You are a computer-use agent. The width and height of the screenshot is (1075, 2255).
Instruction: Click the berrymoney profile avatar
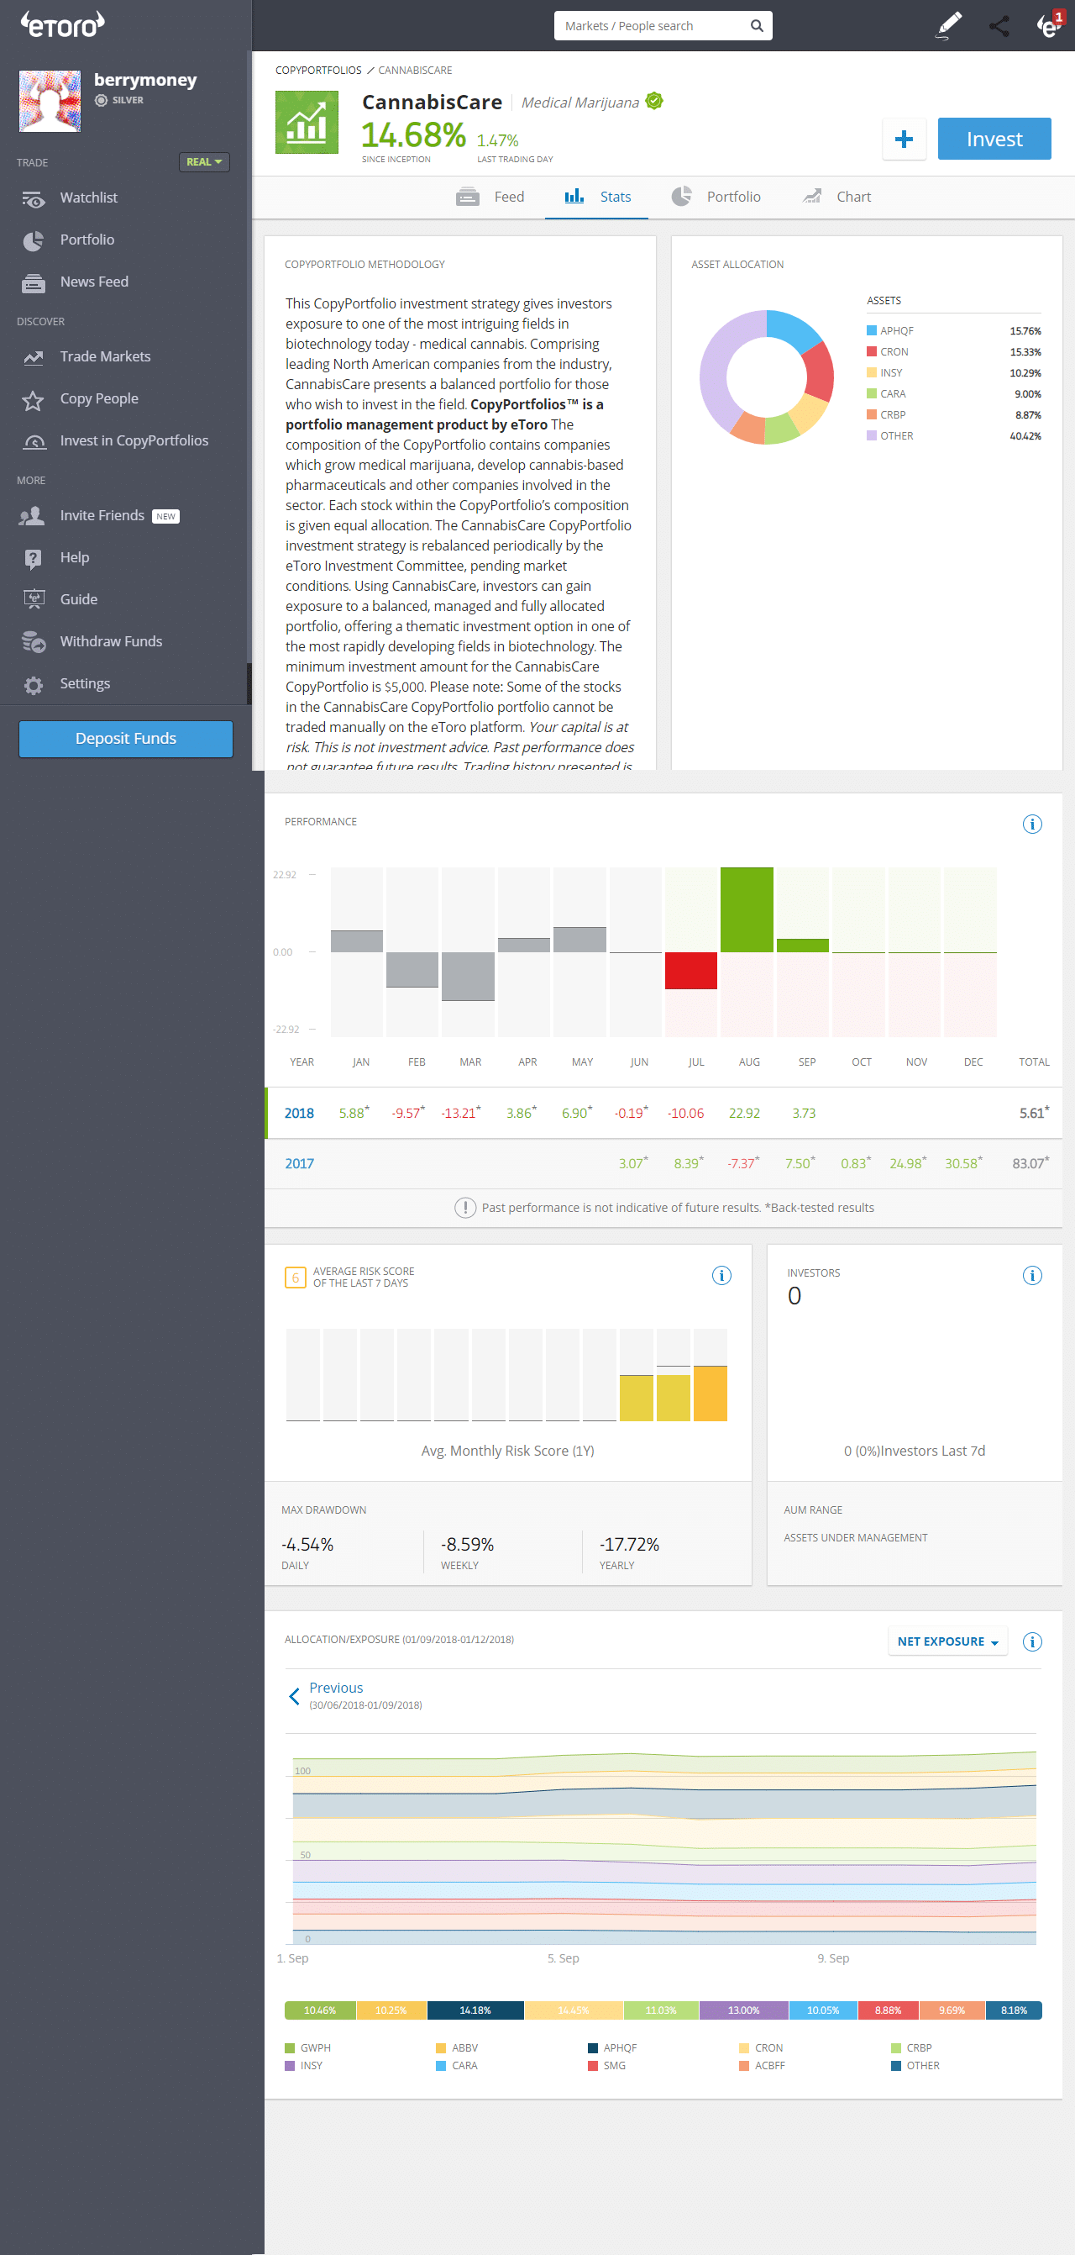click(x=50, y=101)
